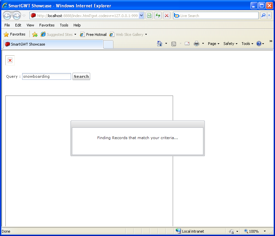This screenshot has width=275, height=236.
Task: Click the localhost address bar URL
Action: click(87, 16)
